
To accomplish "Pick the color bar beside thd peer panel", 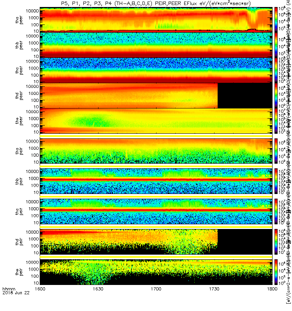I will [276, 95].
